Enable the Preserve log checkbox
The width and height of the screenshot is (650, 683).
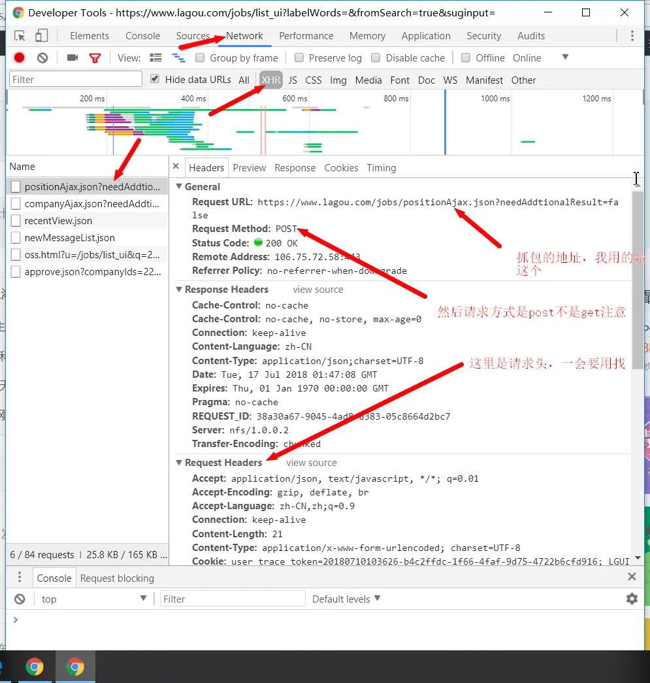click(x=299, y=58)
